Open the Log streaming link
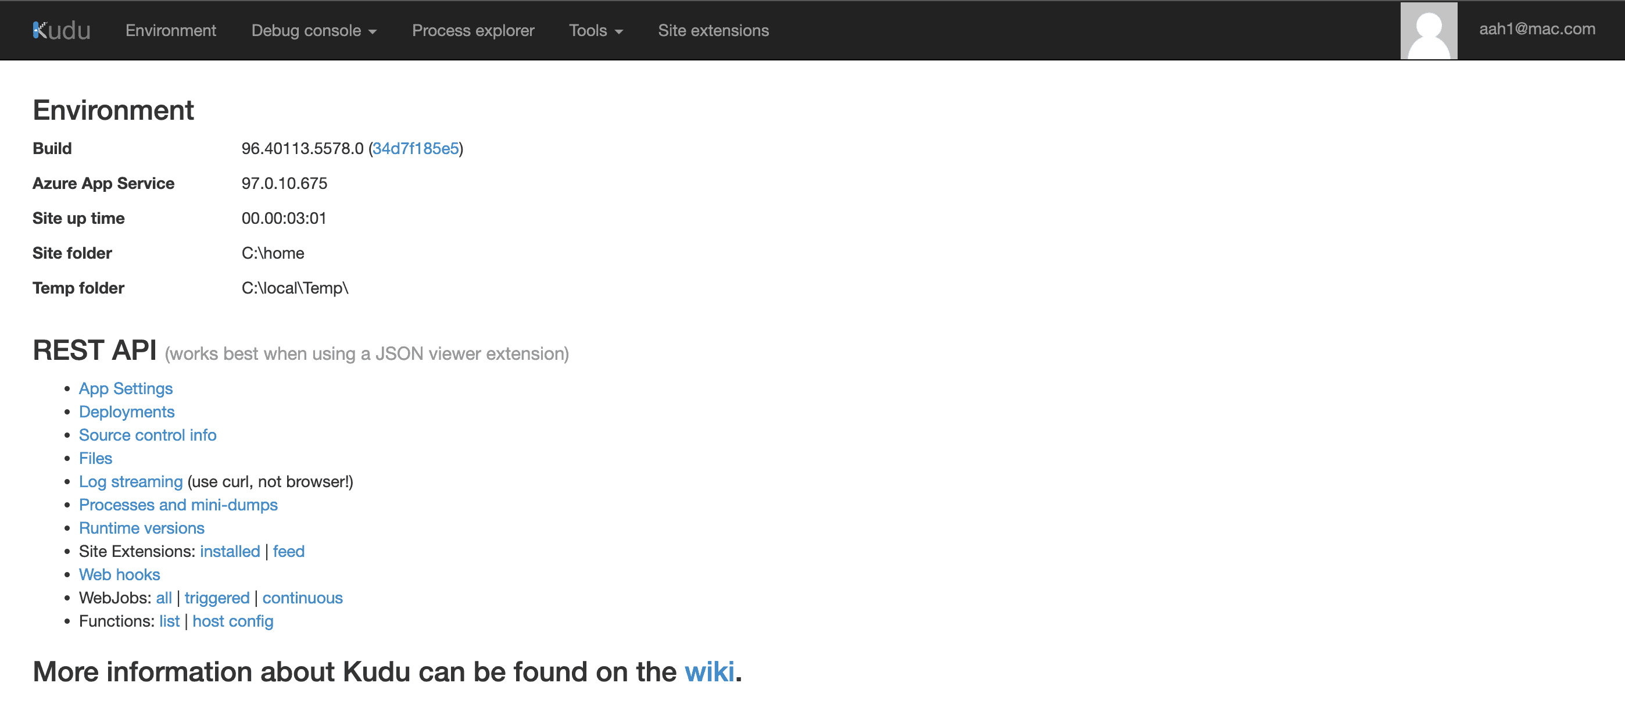The height and width of the screenshot is (722, 1625). click(131, 481)
